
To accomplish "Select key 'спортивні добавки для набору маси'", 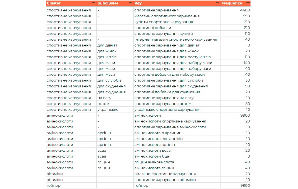I will tap(169, 75).
